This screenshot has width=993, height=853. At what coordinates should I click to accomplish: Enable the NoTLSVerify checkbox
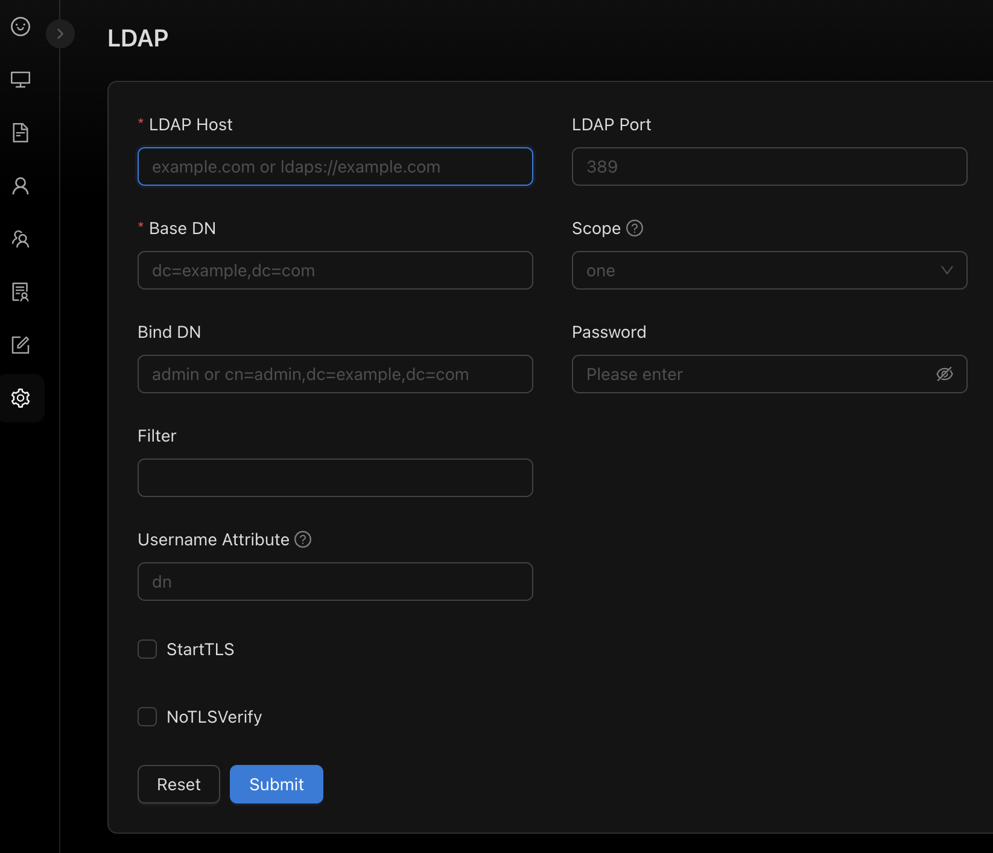pos(147,717)
